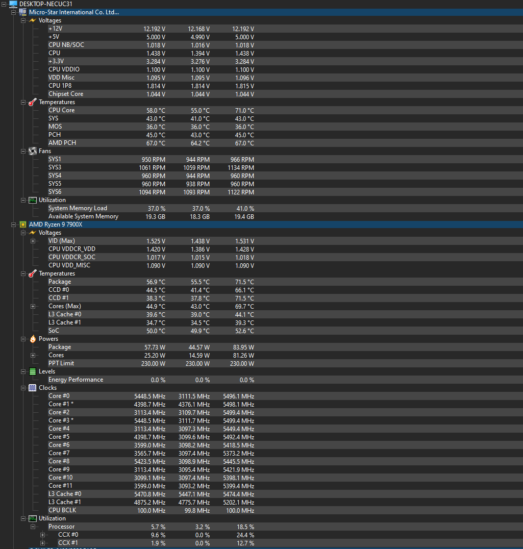The image size is (523, 549).
Task: Select the CPU Core temperature row
Action: pos(285,110)
